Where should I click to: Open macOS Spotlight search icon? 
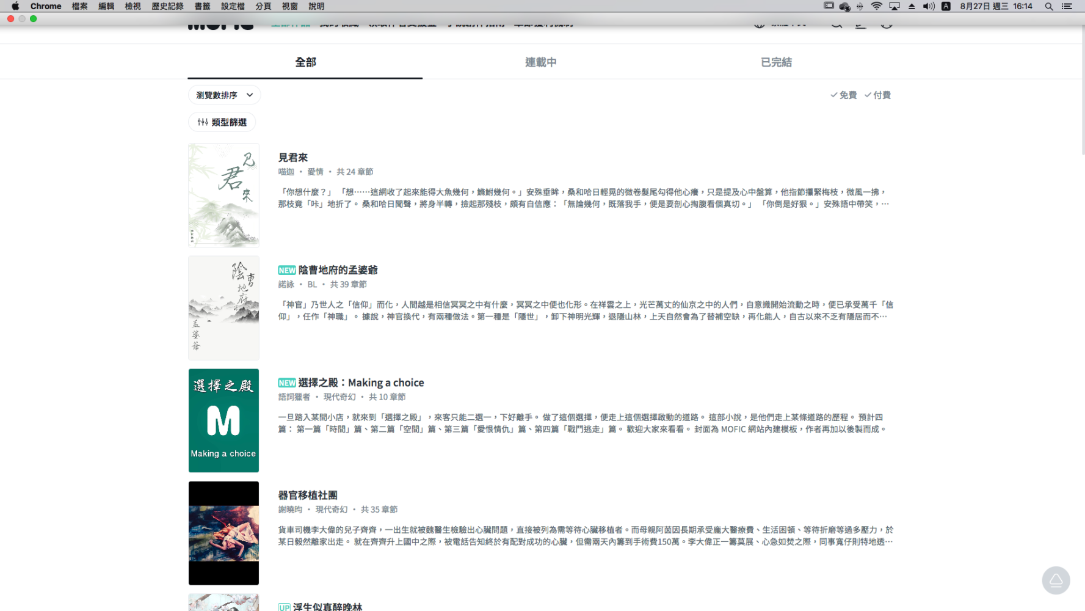tap(1048, 6)
